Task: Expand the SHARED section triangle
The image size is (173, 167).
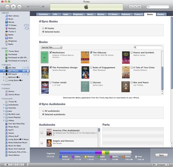Action: coord(2,84)
